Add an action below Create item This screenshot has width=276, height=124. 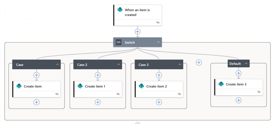[x=36, y=102]
